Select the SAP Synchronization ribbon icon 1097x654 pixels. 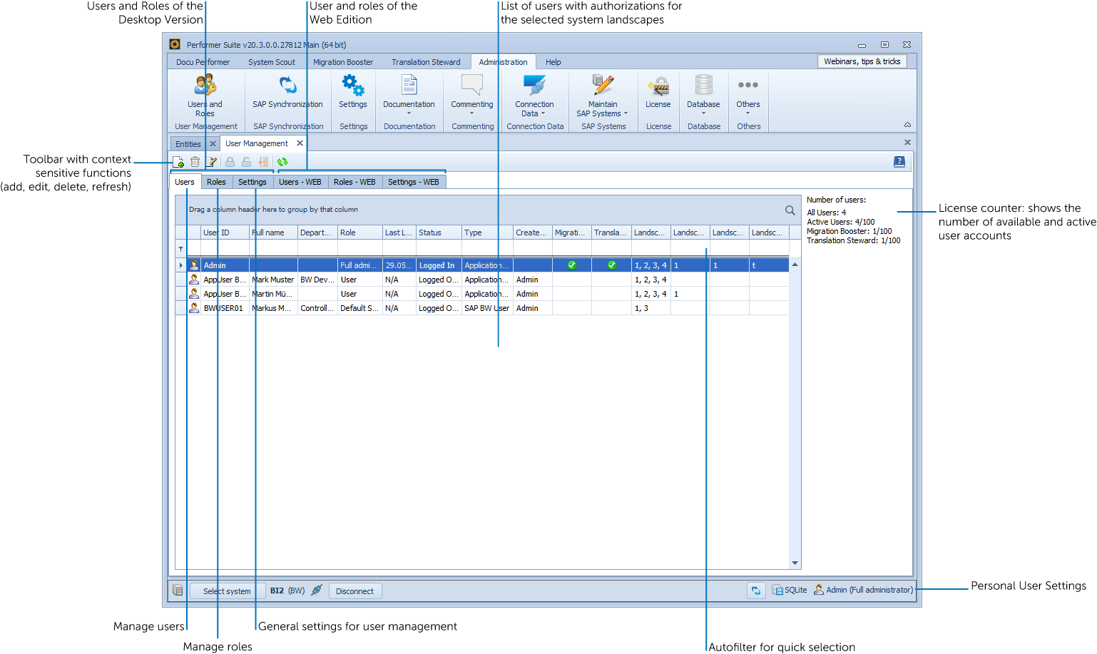287,93
